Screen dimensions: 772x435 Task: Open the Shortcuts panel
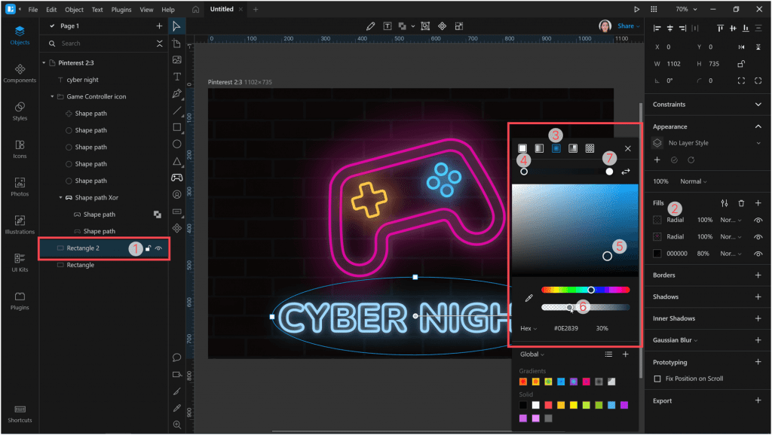click(20, 414)
